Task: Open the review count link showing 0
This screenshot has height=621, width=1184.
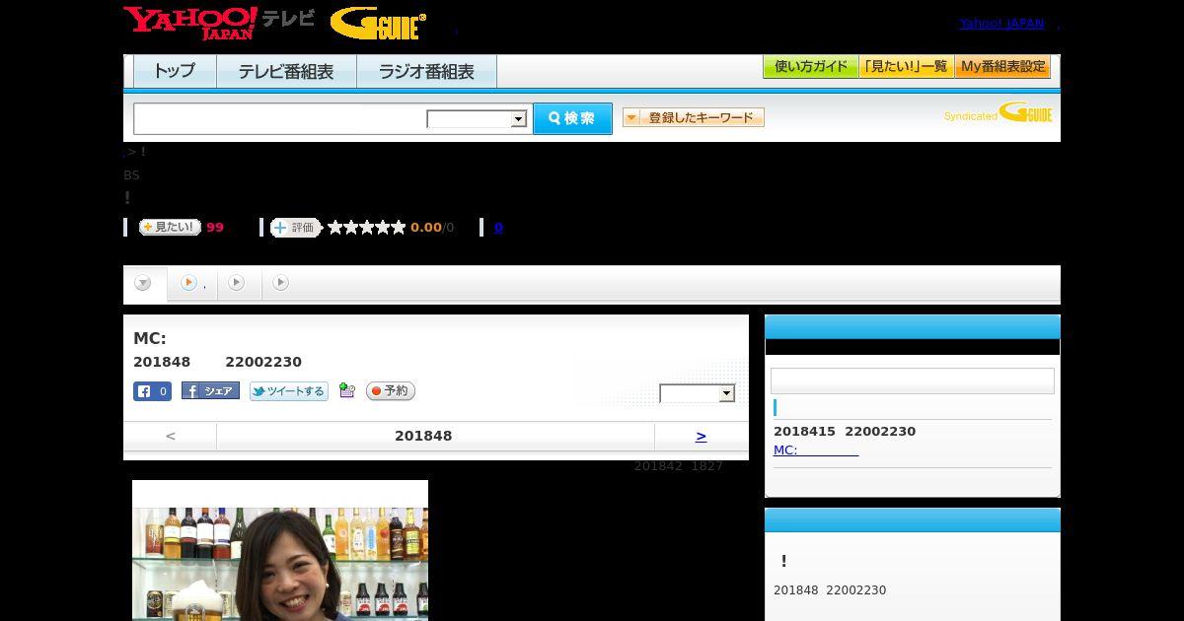Action: 498,228
